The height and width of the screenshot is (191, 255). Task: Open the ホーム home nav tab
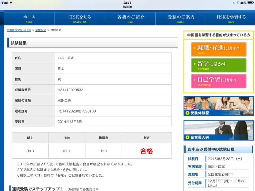[29, 19]
